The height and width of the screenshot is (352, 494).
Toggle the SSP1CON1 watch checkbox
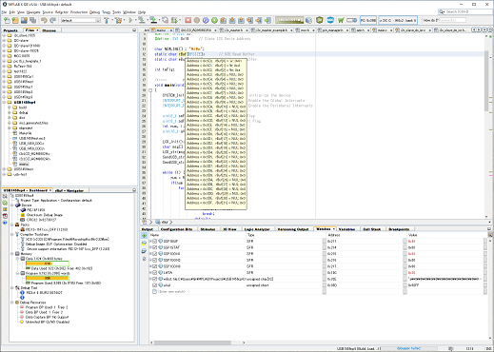[x=155, y=254]
